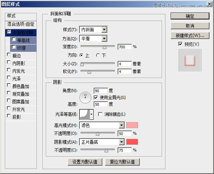Viewport: 214px width, 174px height.
Task: Enable the 消除锯齿 checkbox
Action: [x=100, y=114]
